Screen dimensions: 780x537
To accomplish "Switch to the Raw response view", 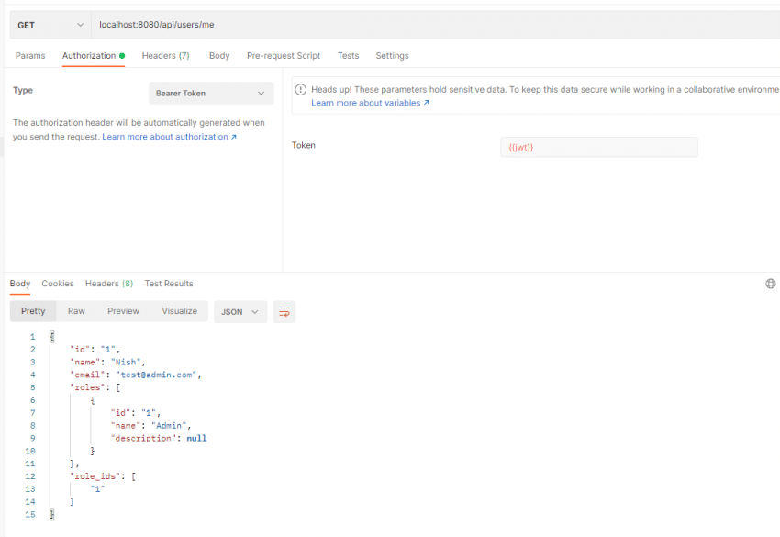I will (x=76, y=311).
